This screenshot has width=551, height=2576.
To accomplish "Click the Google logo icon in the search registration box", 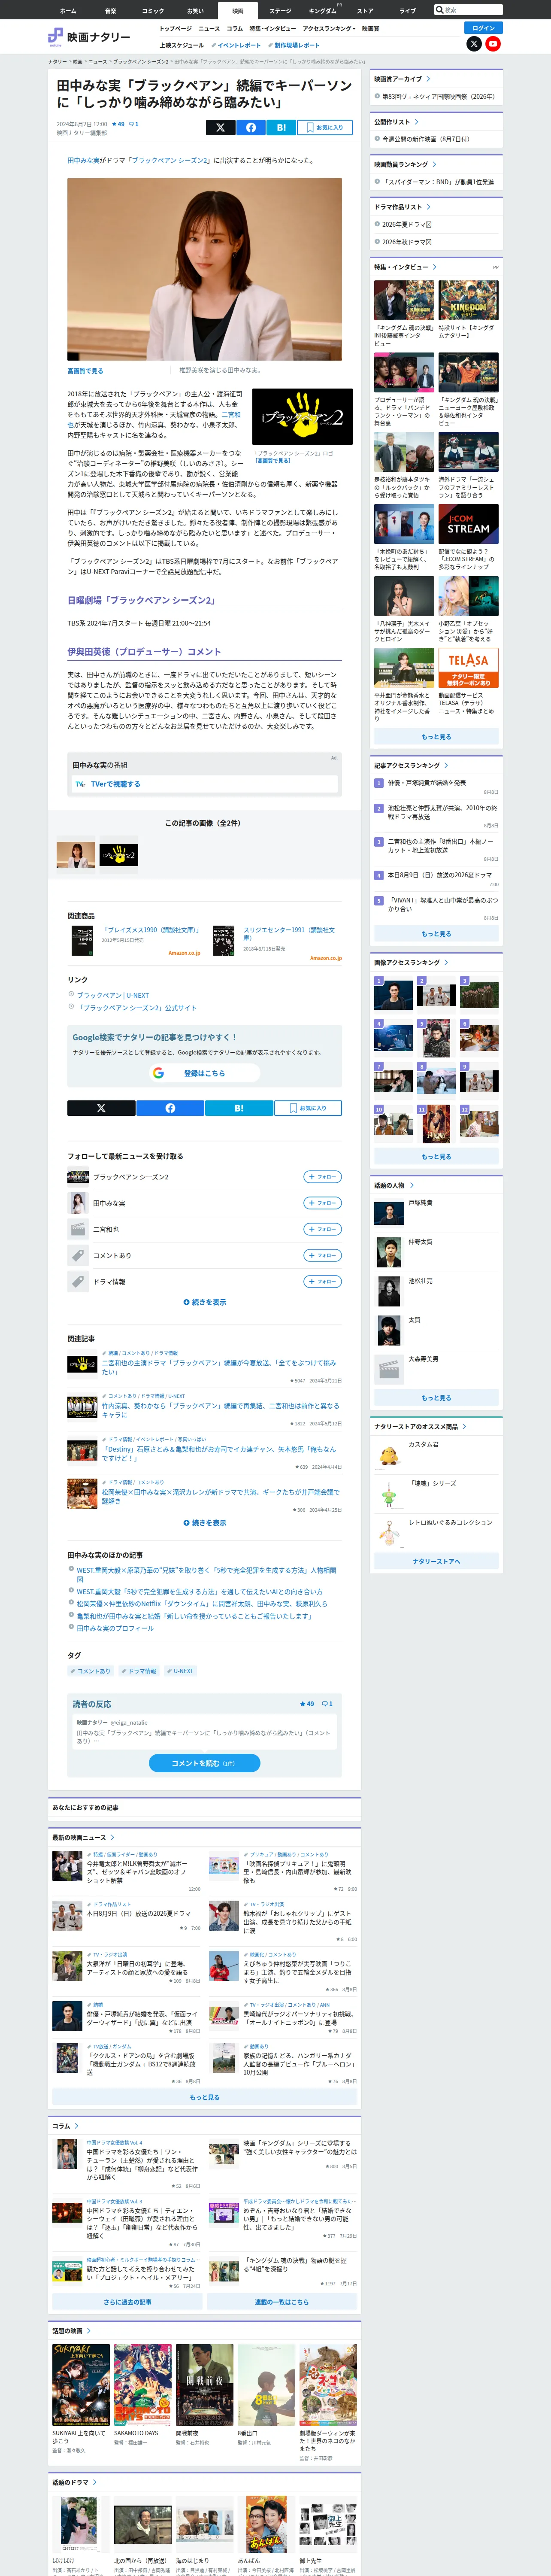I will [x=158, y=1073].
